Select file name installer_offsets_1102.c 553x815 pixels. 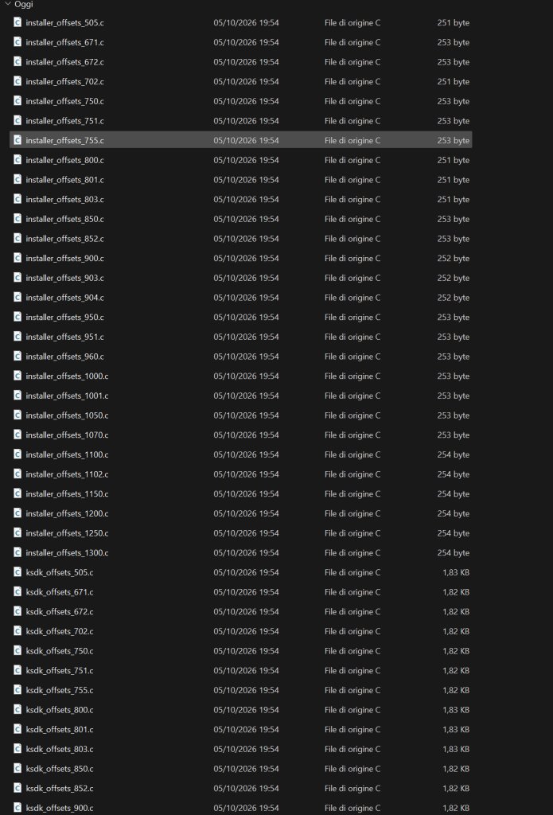[67, 474]
